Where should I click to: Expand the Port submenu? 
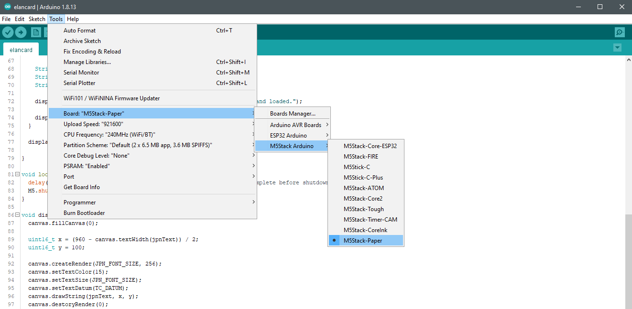pyautogui.click(x=152, y=177)
